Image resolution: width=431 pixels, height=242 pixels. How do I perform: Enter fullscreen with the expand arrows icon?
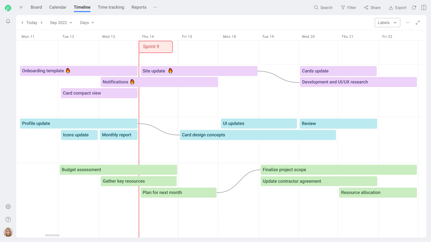tap(418, 23)
